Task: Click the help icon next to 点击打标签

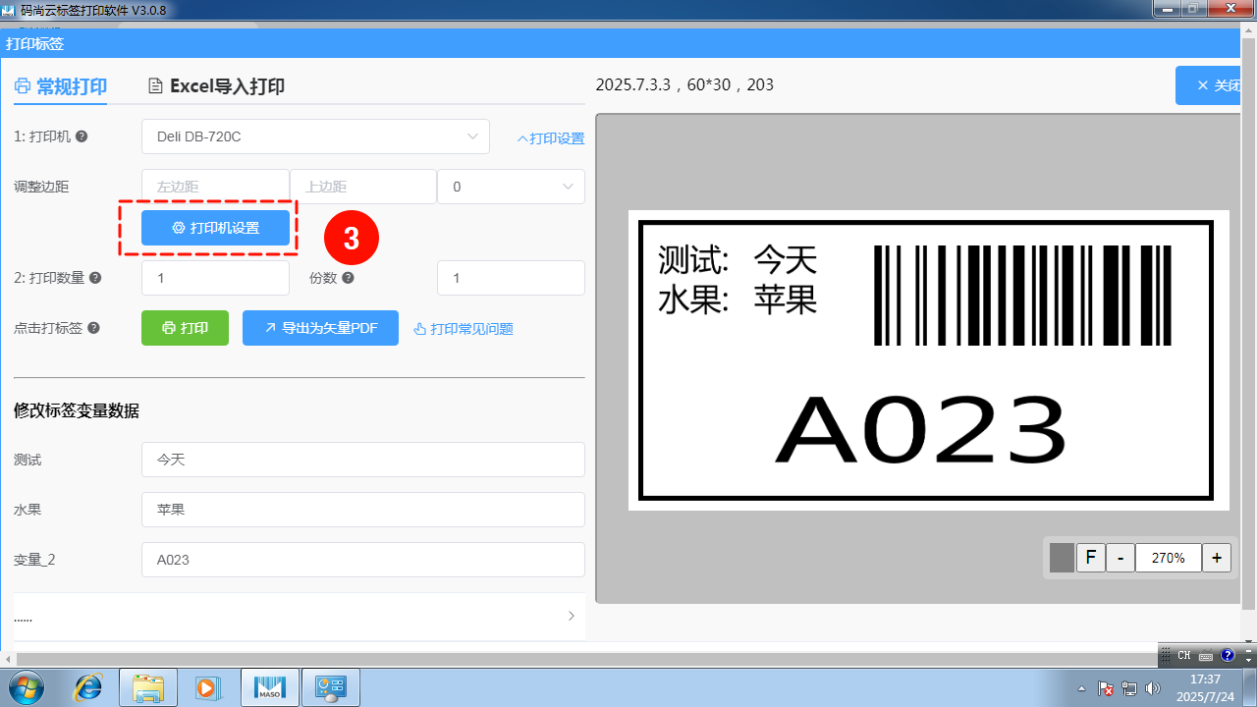Action: pos(93,328)
